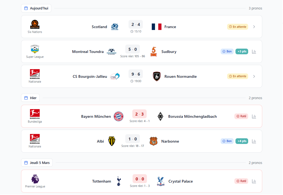Expand the CS Bourgoin-Jallieu vs Rouen prediction

(x=254, y=76)
